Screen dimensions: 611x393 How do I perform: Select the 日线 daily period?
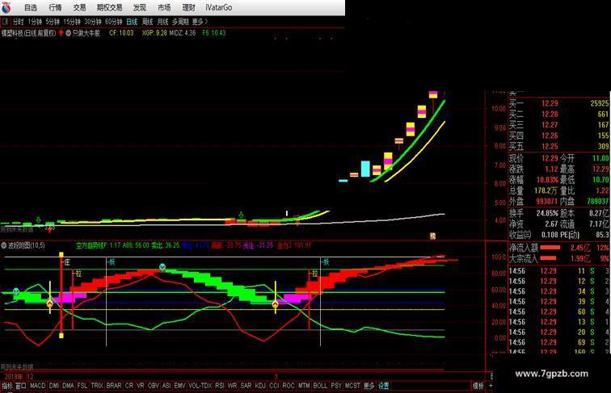click(132, 22)
